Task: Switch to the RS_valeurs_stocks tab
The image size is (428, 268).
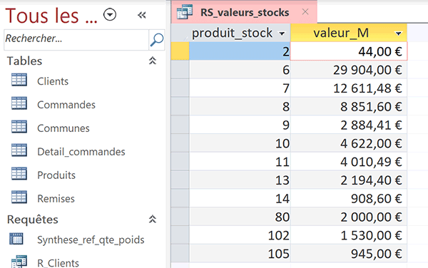Action: point(245,12)
